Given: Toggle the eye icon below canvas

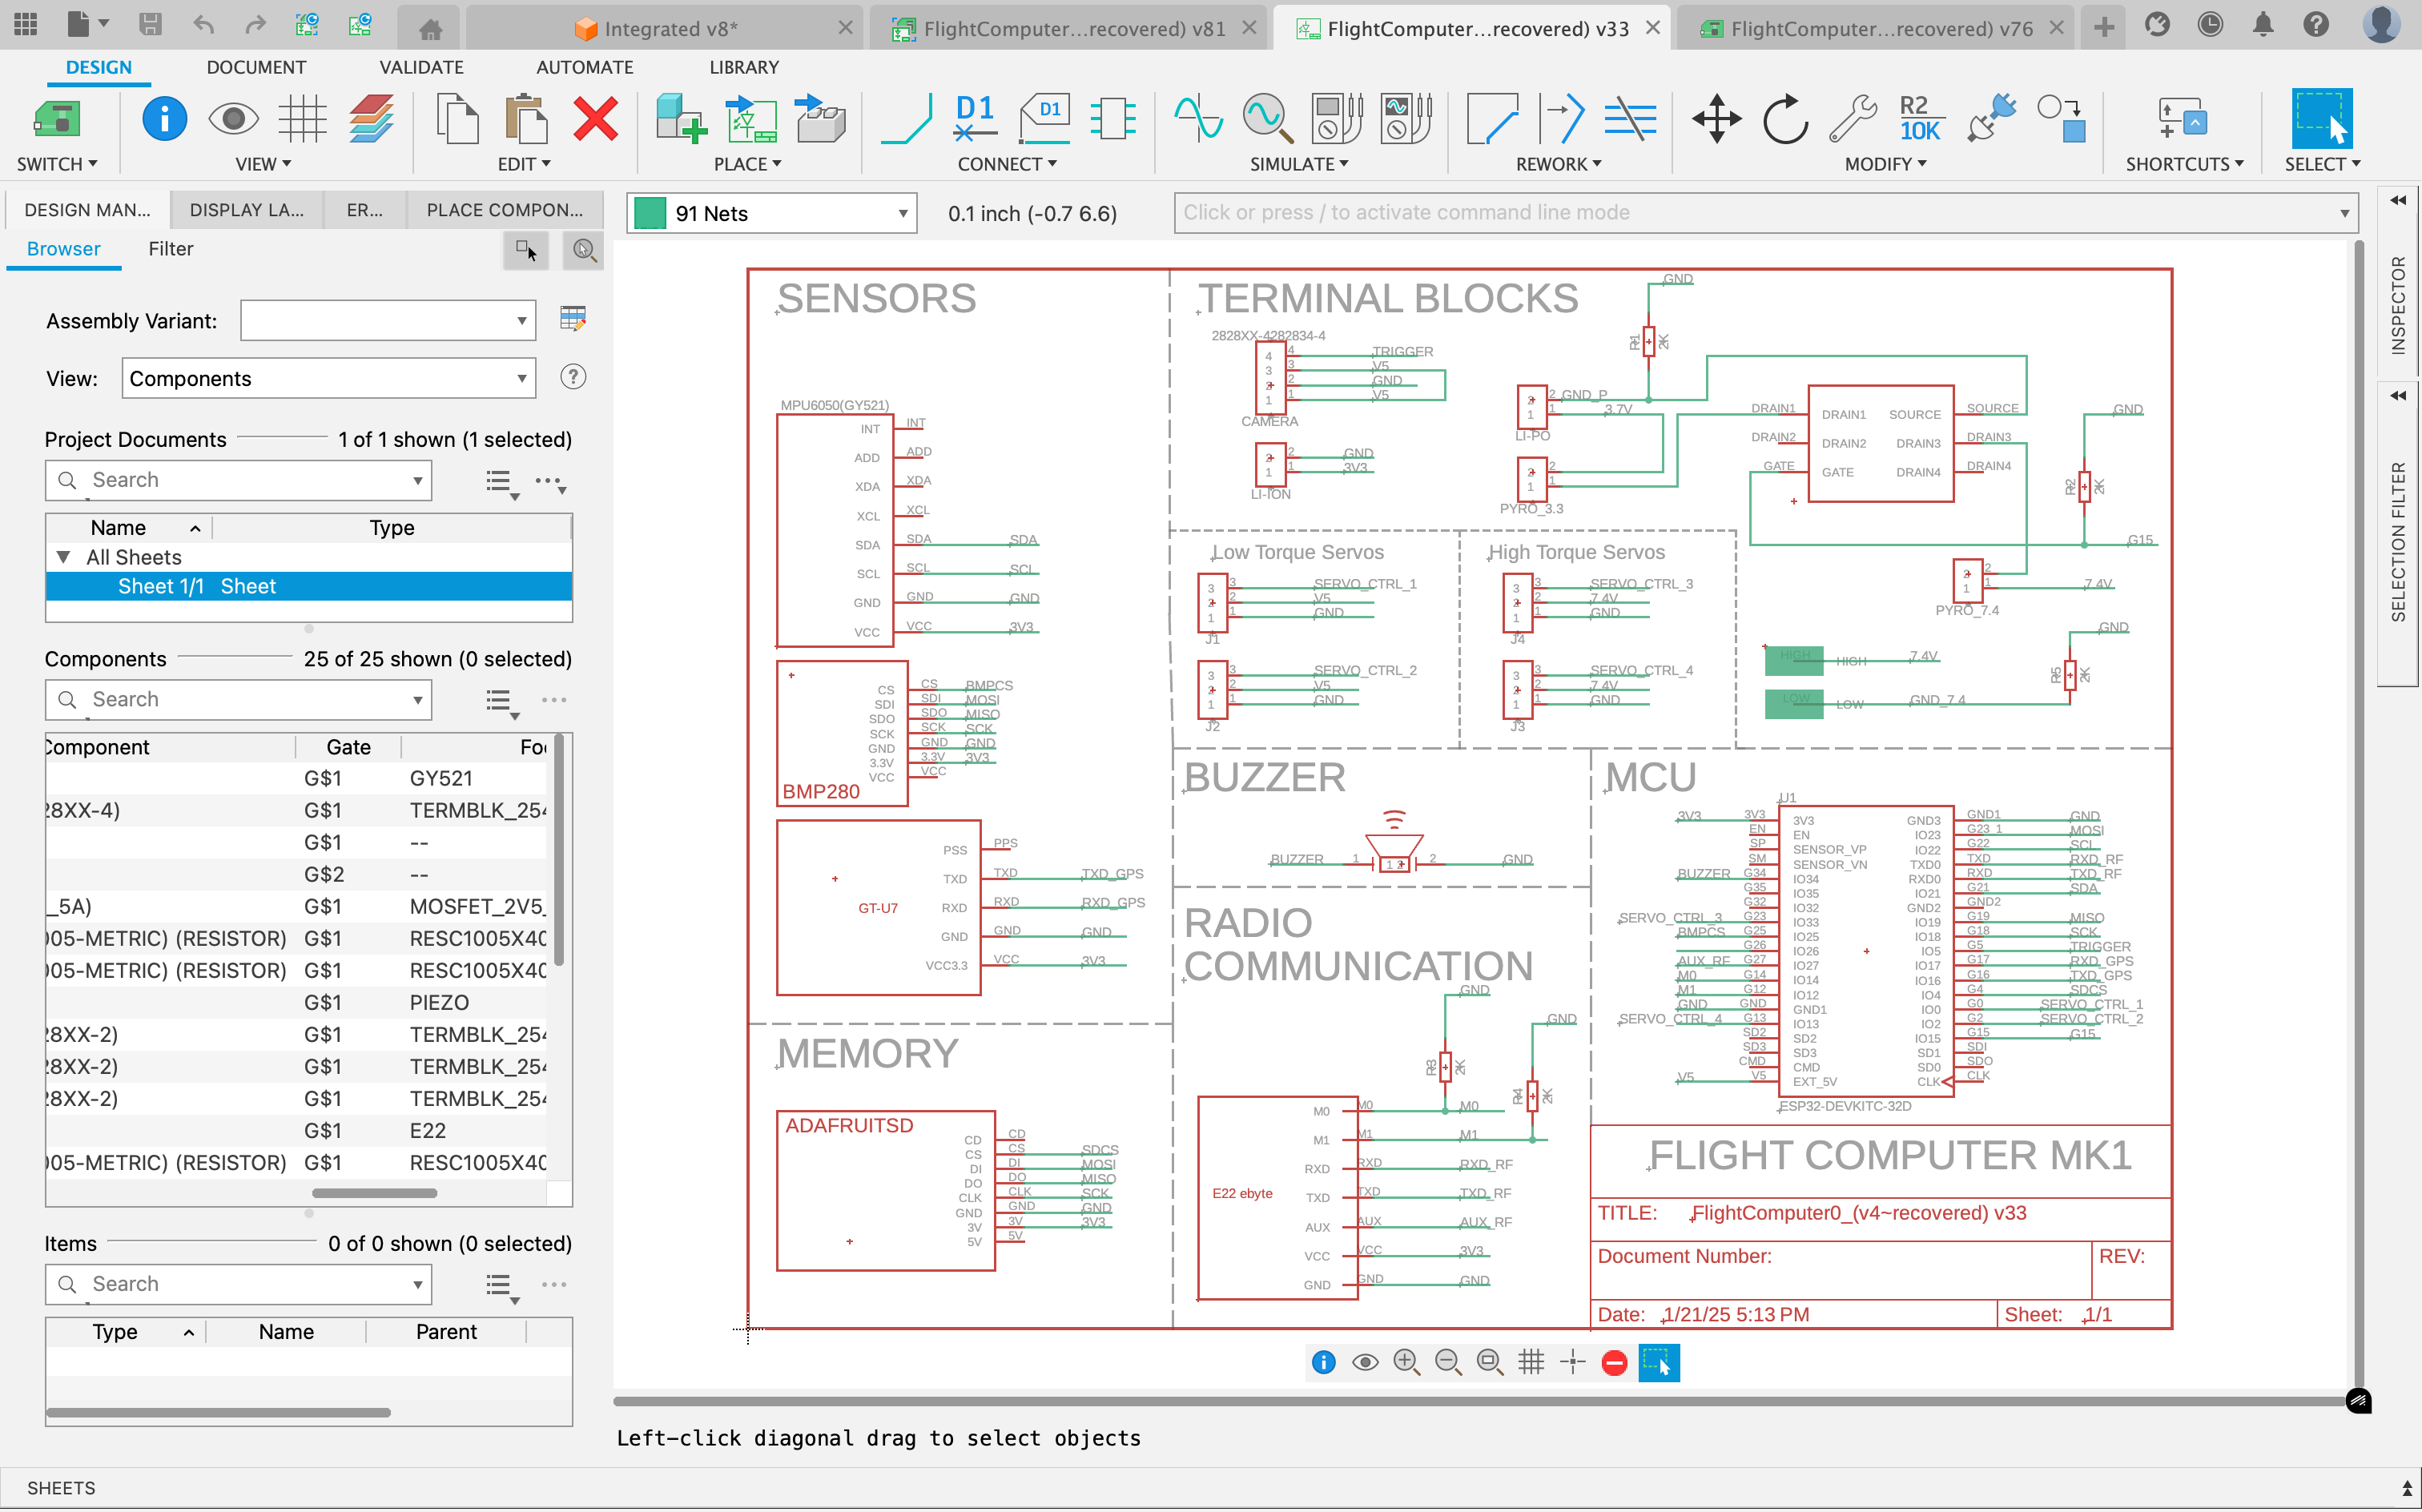Looking at the screenshot, I should (x=1365, y=1363).
